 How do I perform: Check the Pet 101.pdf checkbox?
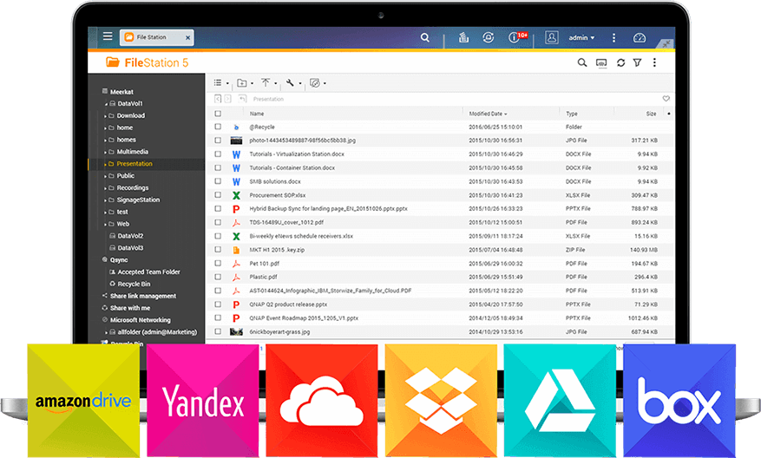218,263
